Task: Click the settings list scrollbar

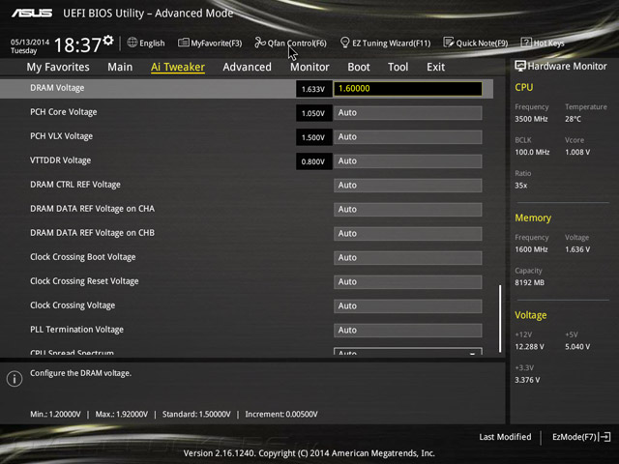Action: 500,318
